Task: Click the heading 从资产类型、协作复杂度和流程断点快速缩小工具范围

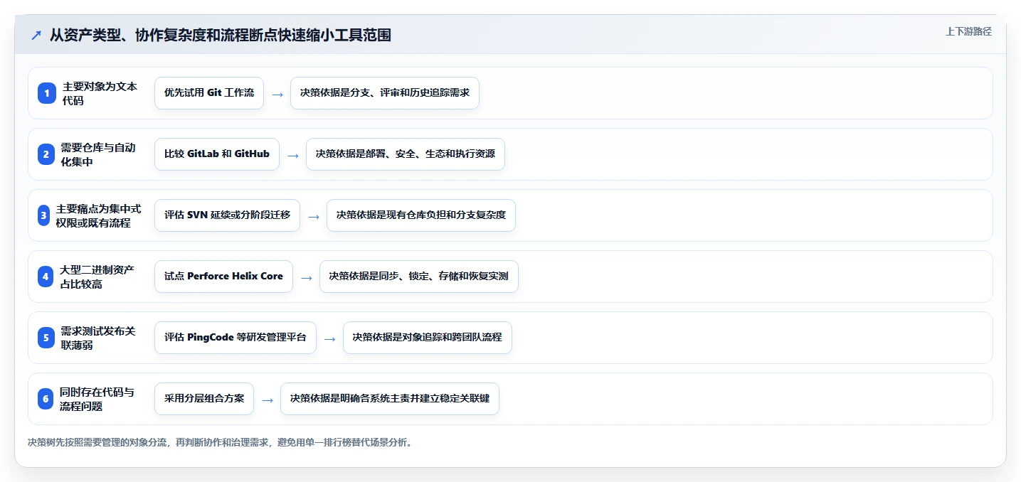Action: coord(220,35)
